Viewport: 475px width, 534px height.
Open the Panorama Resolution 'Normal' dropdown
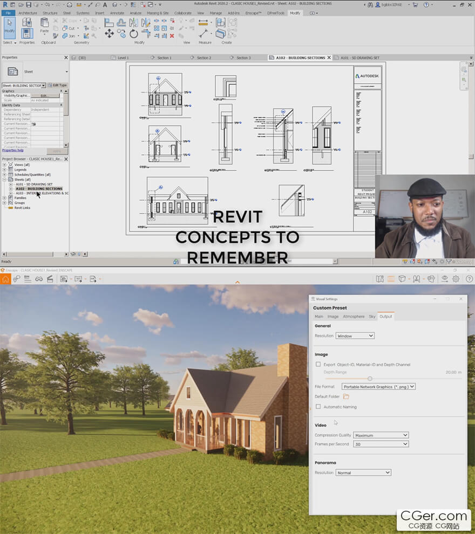point(363,473)
